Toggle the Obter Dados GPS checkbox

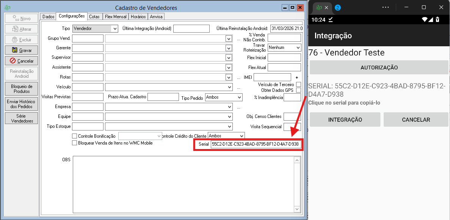click(298, 90)
